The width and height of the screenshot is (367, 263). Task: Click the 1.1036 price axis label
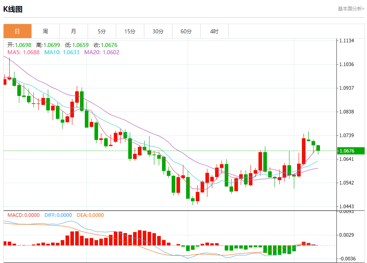coord(346,64)
